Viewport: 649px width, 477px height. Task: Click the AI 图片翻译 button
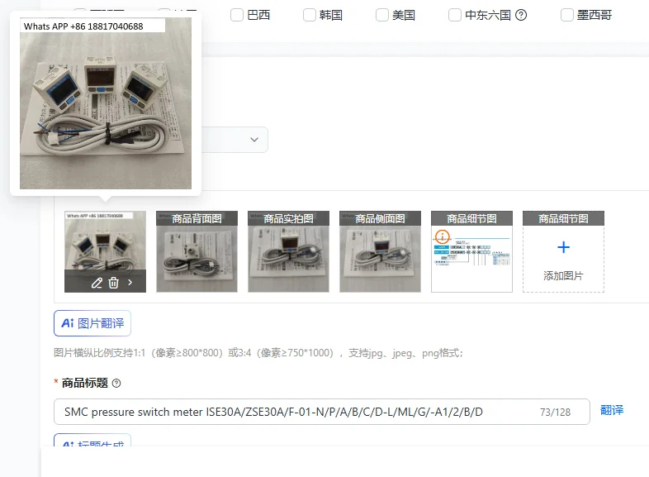click(92, 323)
